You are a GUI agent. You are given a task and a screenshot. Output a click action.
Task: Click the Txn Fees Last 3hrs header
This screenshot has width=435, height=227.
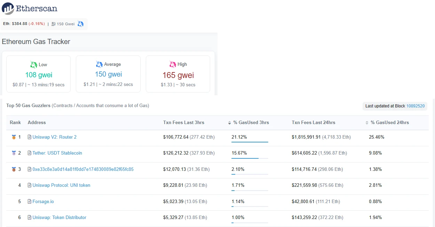(184, 123)
